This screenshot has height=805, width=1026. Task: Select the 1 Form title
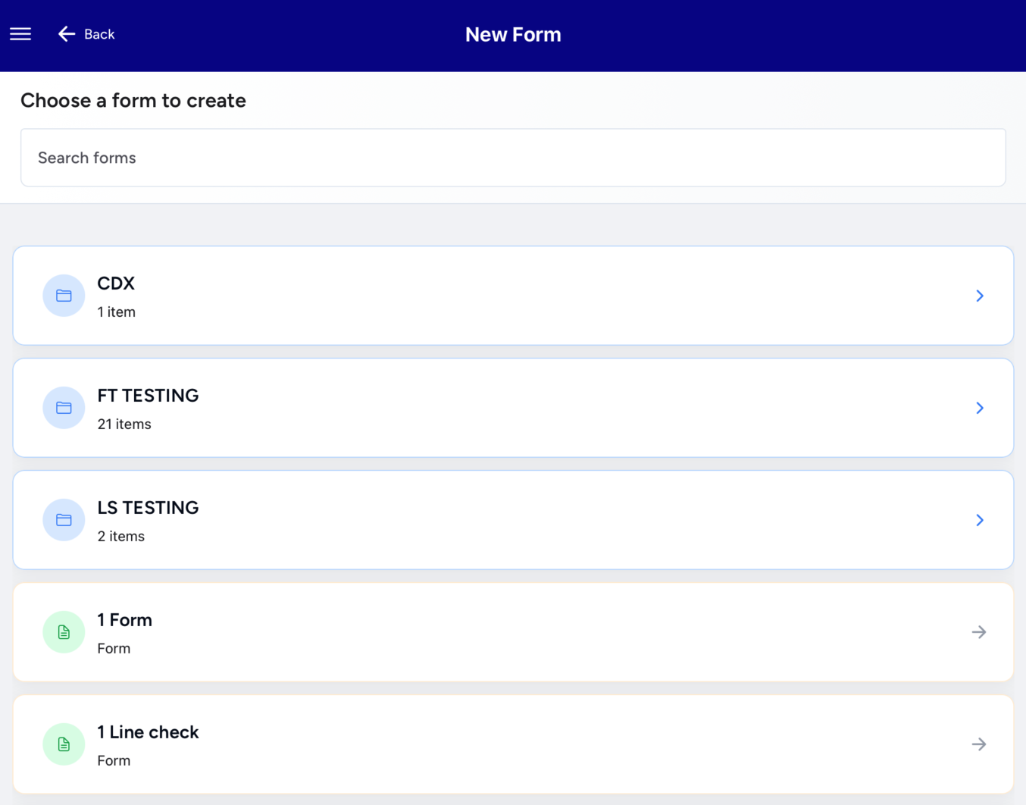125,620
